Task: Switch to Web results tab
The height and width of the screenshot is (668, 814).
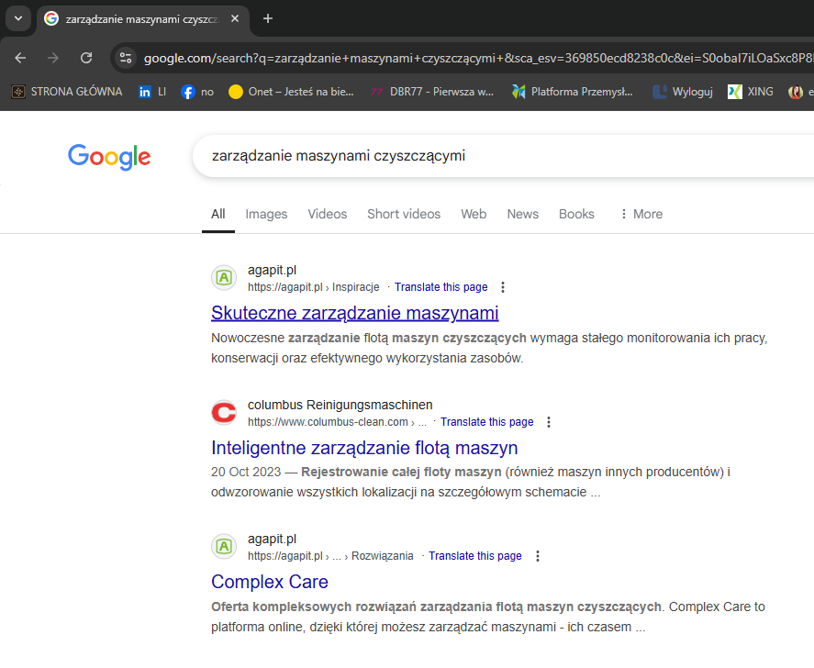Action: click(x=474, y=215)
